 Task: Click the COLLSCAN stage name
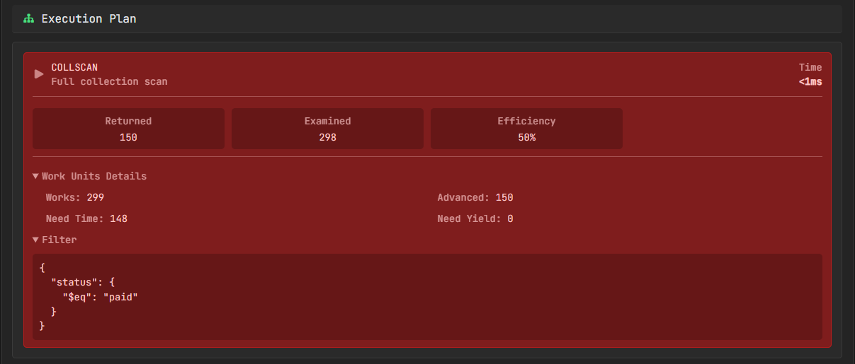point(74,67)
